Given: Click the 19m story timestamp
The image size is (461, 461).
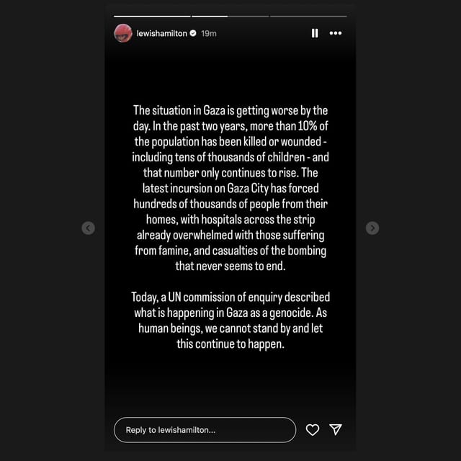Looking at the screenshot, I should (x=209, y=34).
